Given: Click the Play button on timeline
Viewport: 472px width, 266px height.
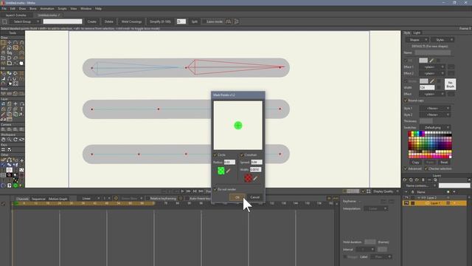Looking at the screenshot, I should tap(182, 191).
